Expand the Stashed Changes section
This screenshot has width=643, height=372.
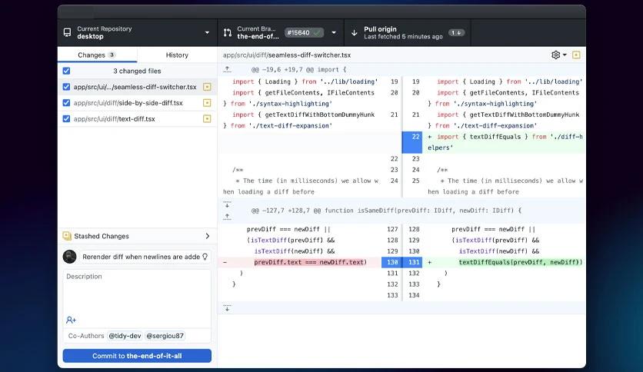coord(138,236)
